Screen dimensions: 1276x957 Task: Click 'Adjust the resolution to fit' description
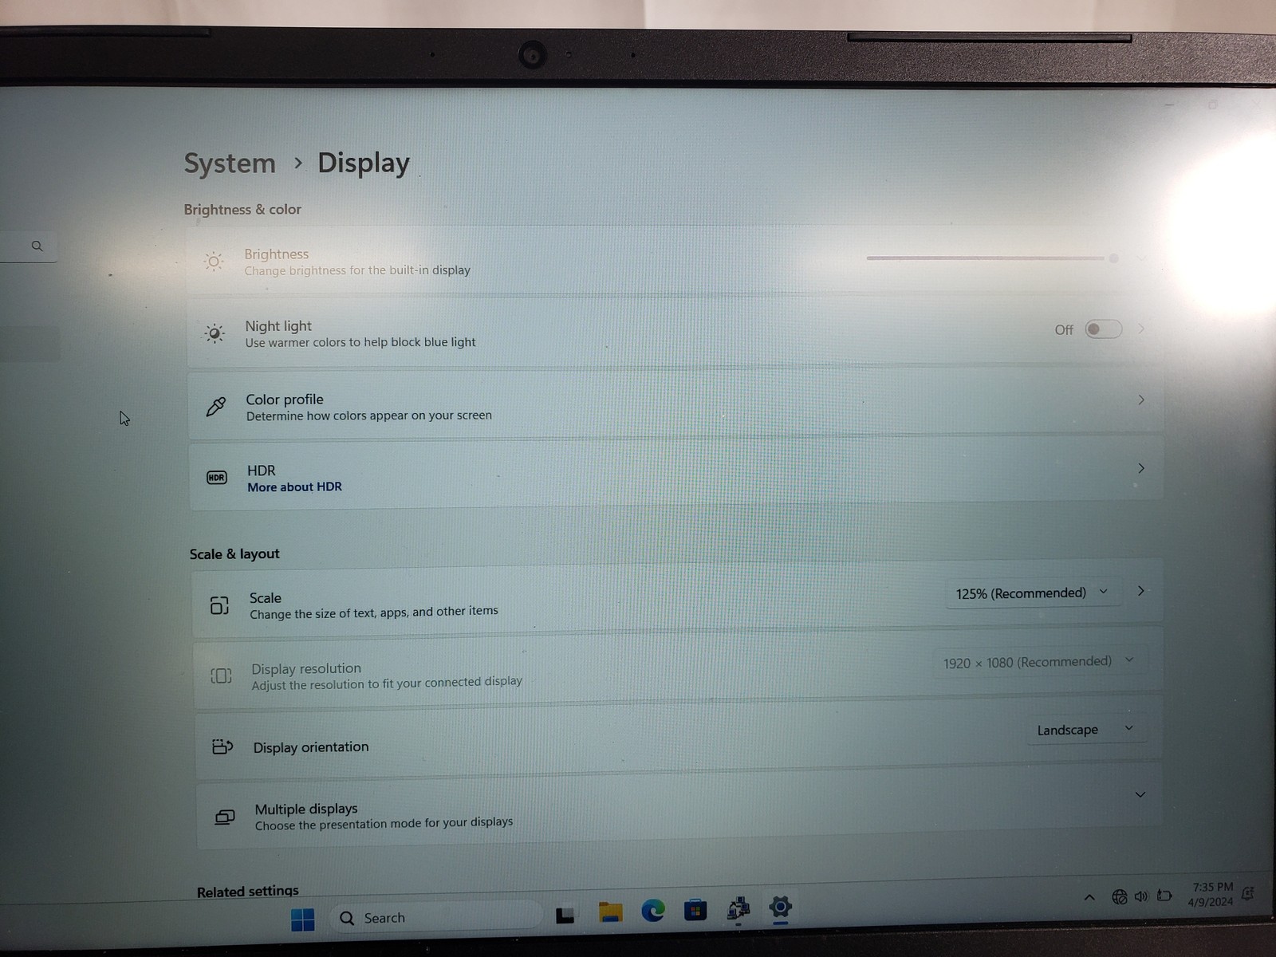[x=387, y=683]
